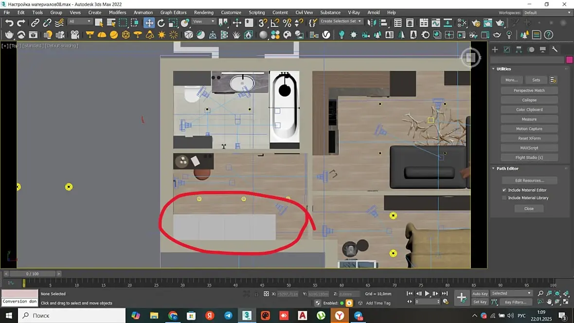Click the pink object color swatch

pos(569,60)
